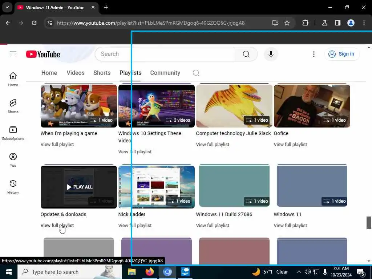Start voice search with microphone icon
Screen dimensions: 372x279
271,54
